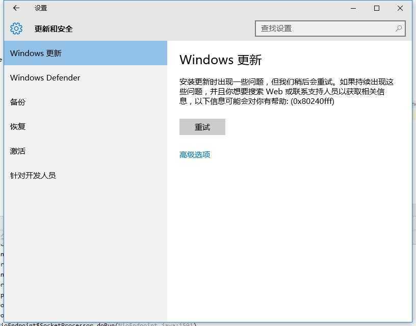The image size is (416, 326).
Task: Open the 针对开发人员 section
Action: coord(86,175)
